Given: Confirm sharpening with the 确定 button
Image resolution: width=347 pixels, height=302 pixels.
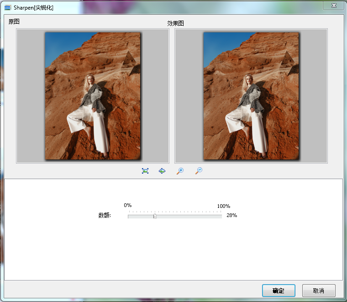Looking at the screenshot, I should 279,291.
